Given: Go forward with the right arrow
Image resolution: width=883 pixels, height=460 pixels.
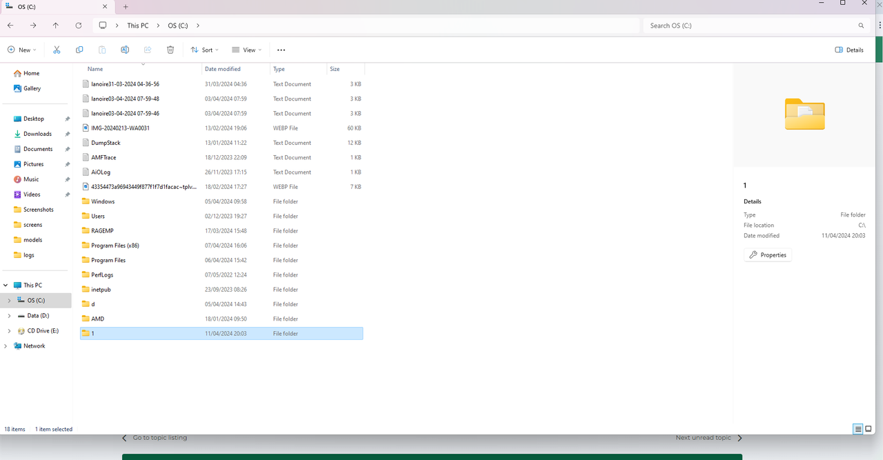Looking at the screenshot, I should tap(33, 26).
